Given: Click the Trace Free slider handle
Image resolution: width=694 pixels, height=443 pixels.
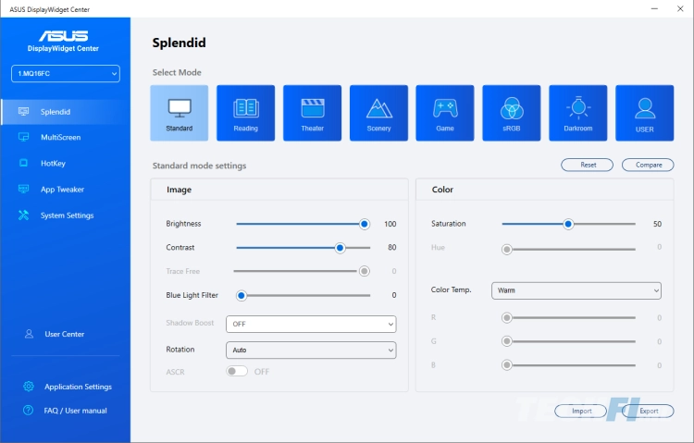Looking at the screenshot, I should 365,271.
